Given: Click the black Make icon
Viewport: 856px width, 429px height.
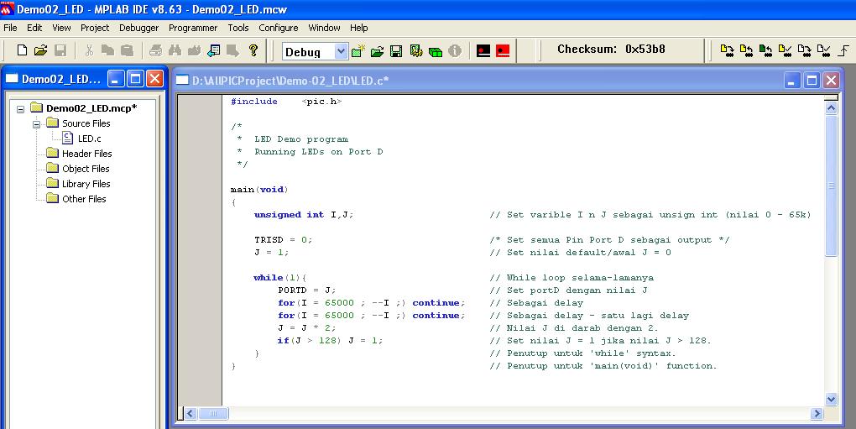Looking at the screenshot, I should (x=483, y=51).
